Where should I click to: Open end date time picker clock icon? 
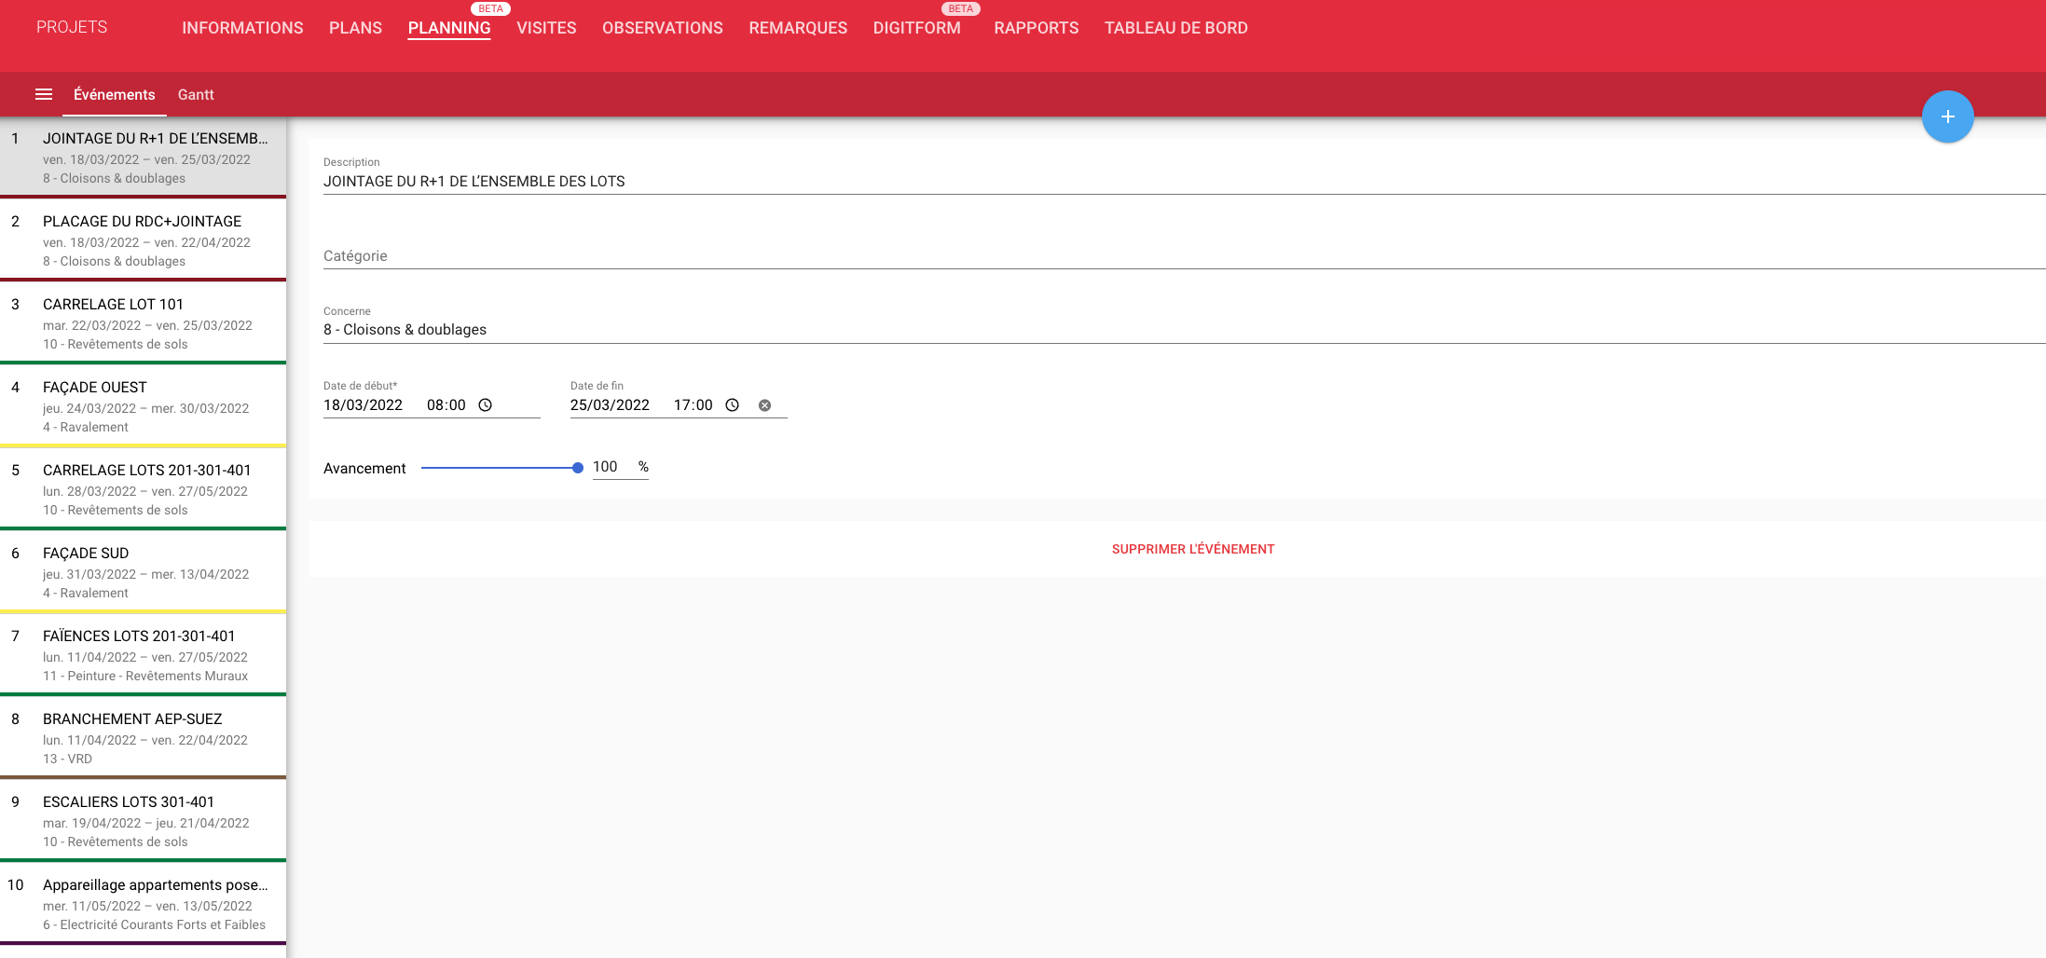pyautogui.click(x=733, y=405)
